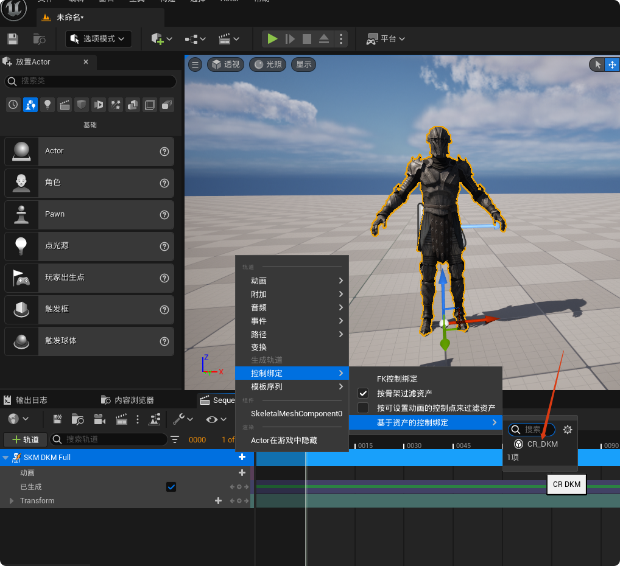This screenshot has height=566, width=620.
Task: Switch to the 输出日志 tab
Action: coord(26,400)
